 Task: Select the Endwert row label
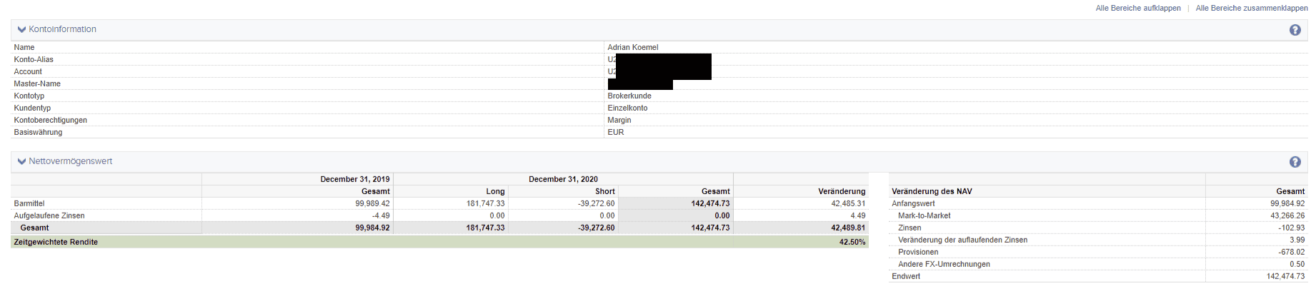(x=906, y=277)
